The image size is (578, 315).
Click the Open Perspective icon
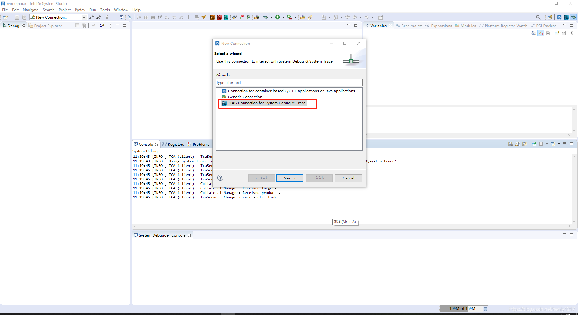tap(550, 17)
